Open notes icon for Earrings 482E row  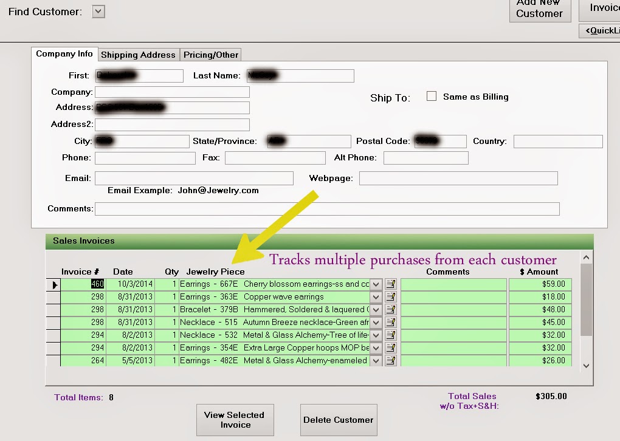click(x=391, y=360)
